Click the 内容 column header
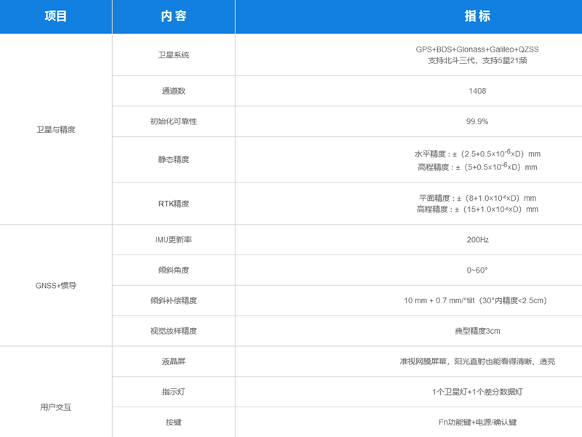 [x=174, y=16]
